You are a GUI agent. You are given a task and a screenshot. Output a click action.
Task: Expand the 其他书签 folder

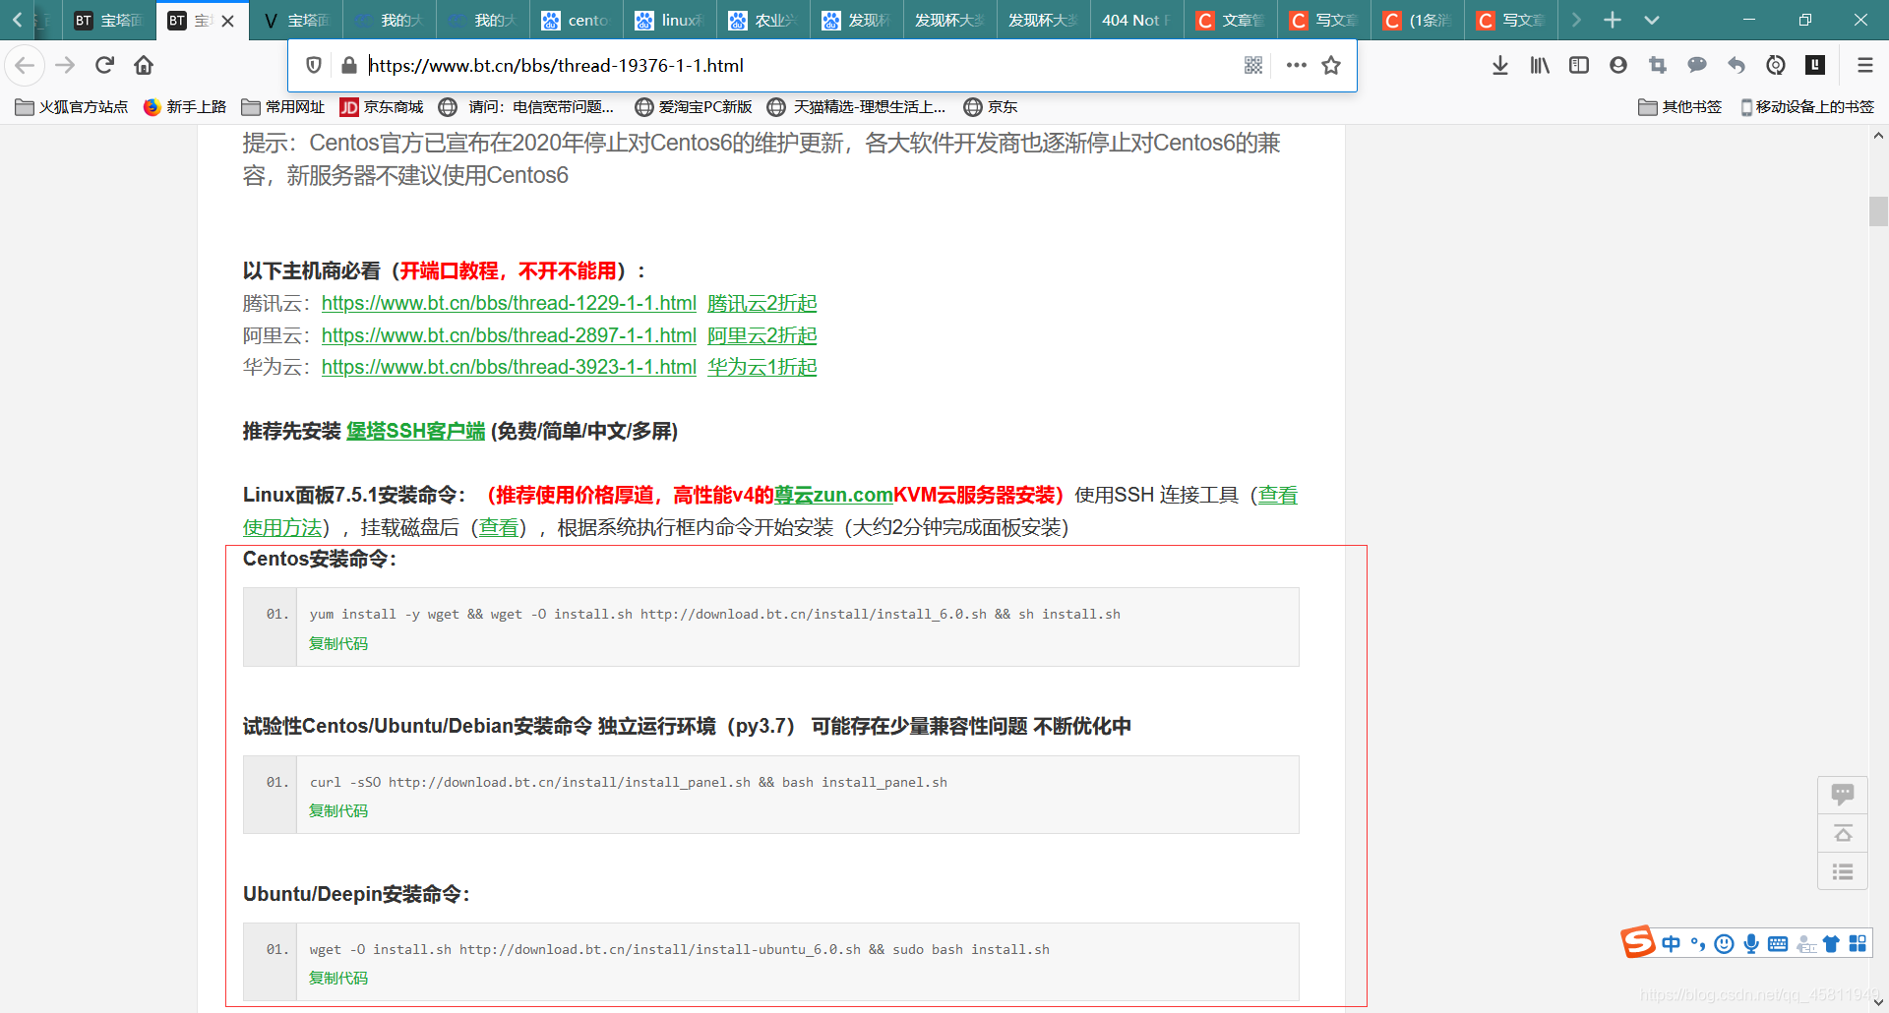point(1680,106)
